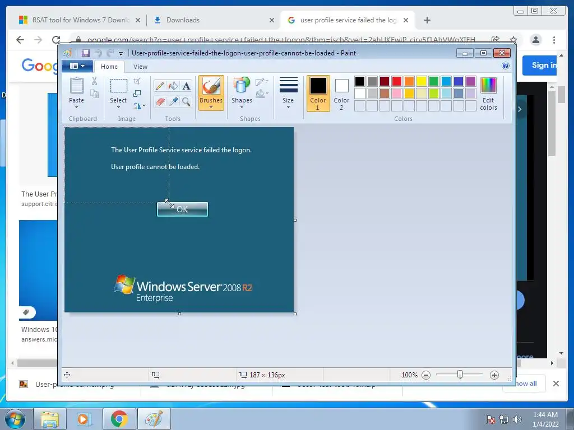Bookmark this page with the star icon

pos(513,40)
